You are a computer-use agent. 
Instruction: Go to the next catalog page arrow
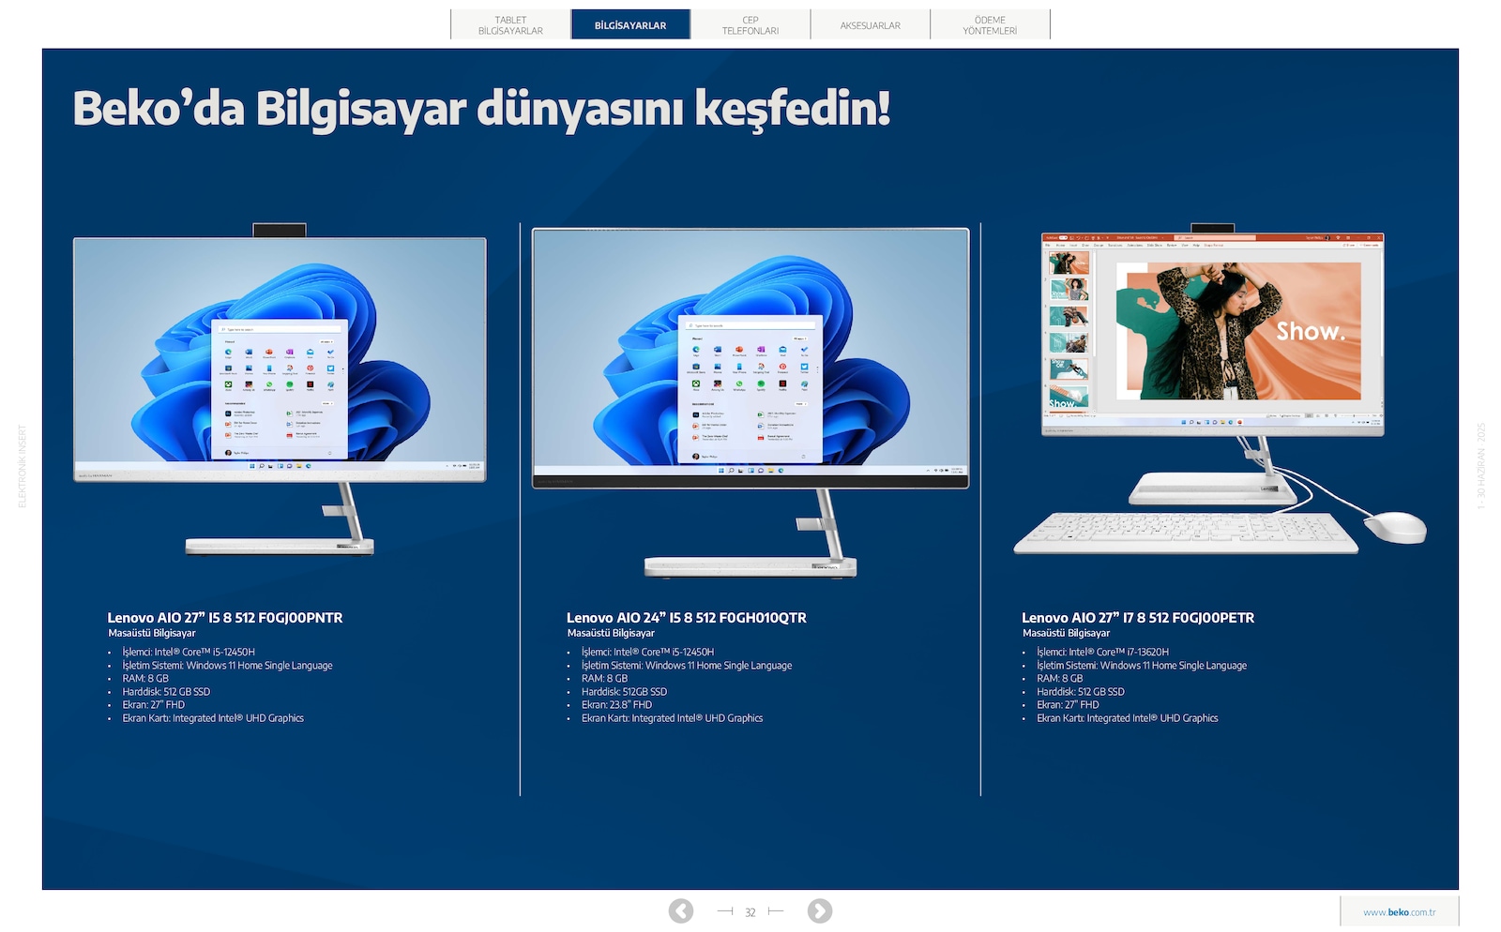[x=820, y=910]
